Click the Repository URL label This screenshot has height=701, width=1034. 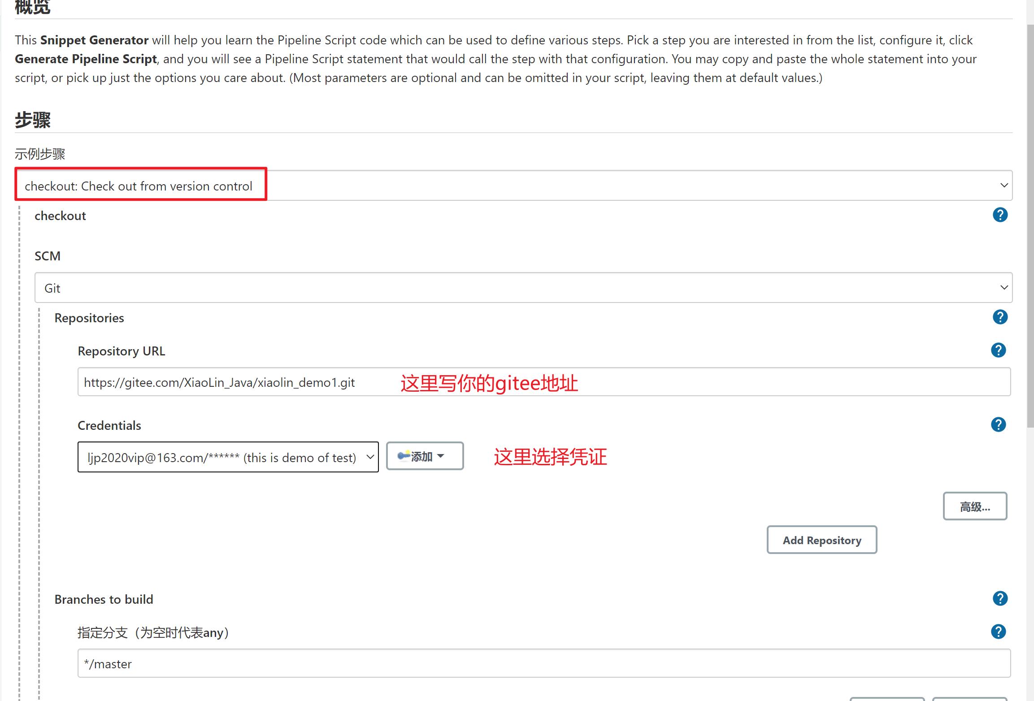[122, 351]
